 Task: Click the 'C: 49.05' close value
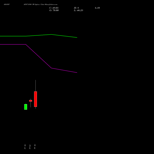(54, 8)
